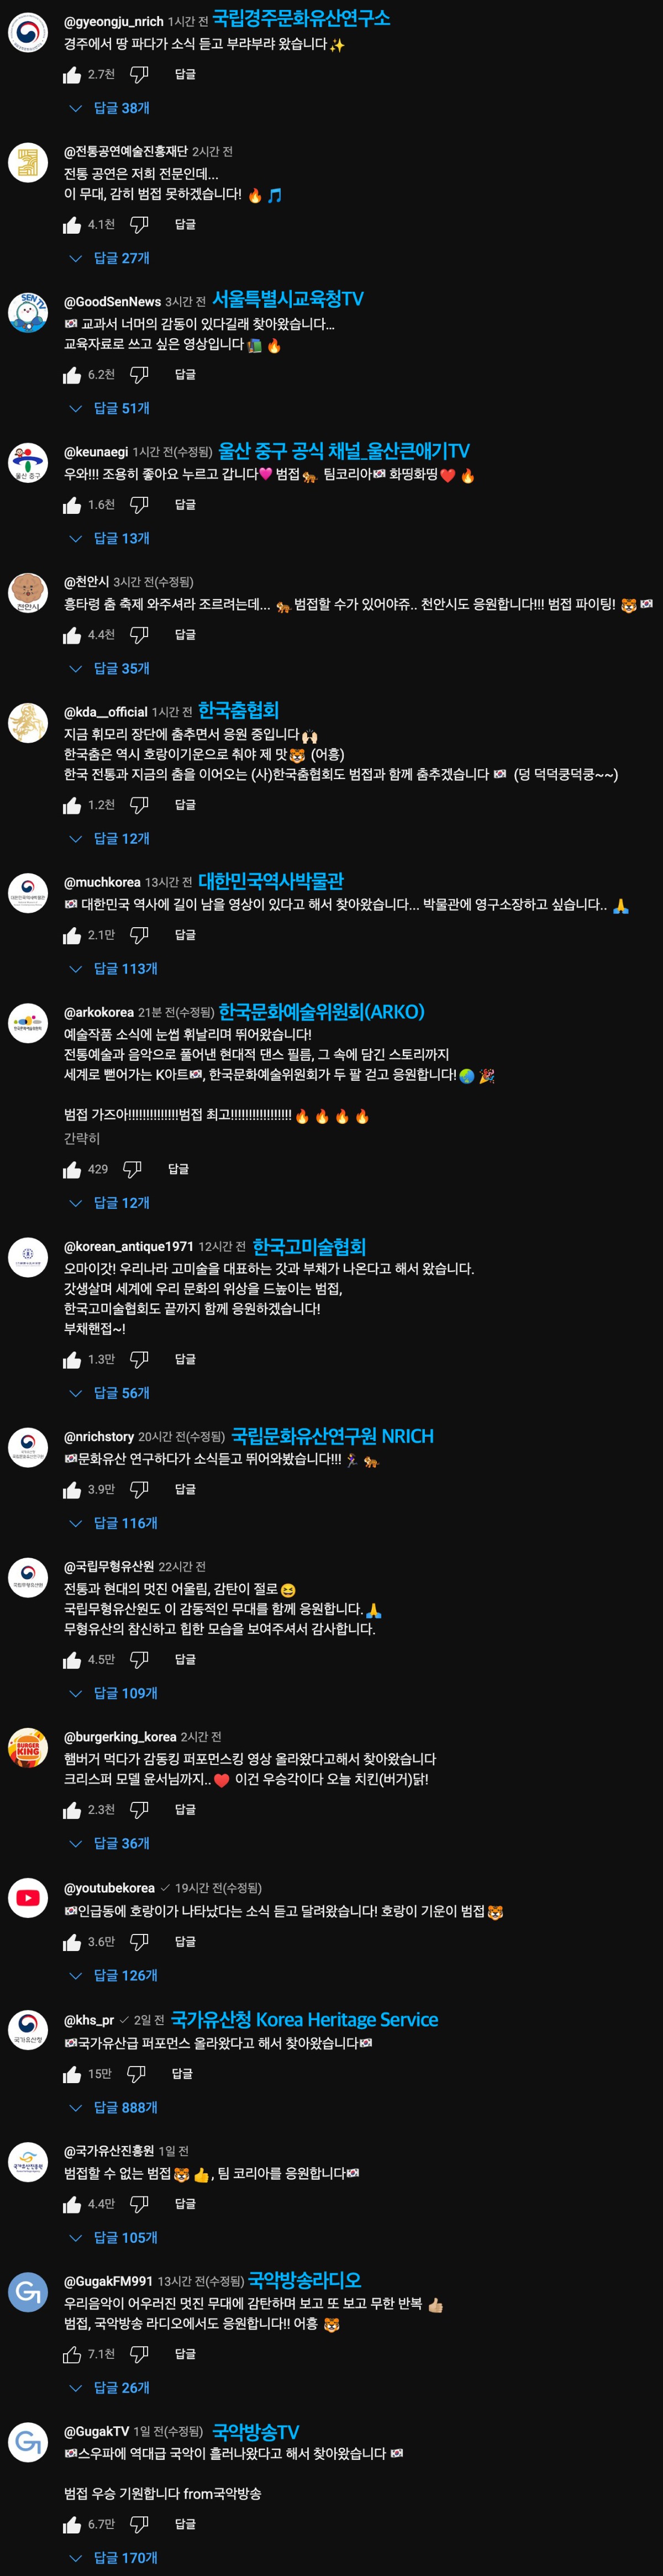Dislike the @GoodSenNews comment
Screen dimensions: 663x2576
coord(139,375)
